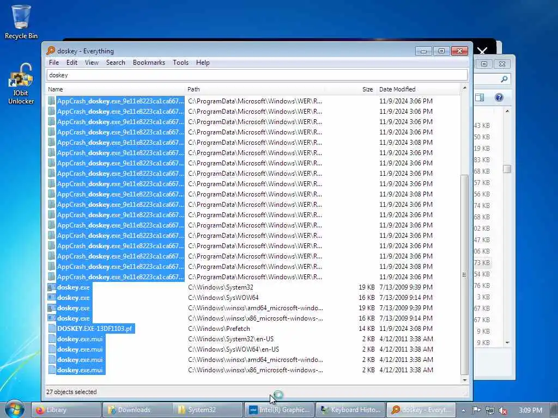
Task: Sort results by Size column header
Action: (x=349, y=89)
